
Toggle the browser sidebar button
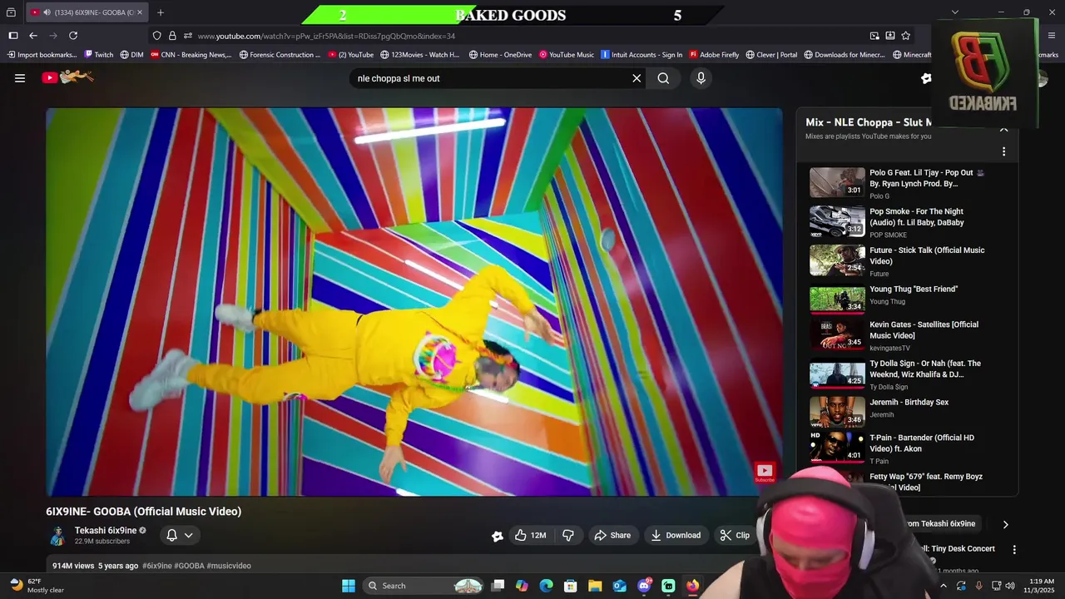tap(13, 36)
